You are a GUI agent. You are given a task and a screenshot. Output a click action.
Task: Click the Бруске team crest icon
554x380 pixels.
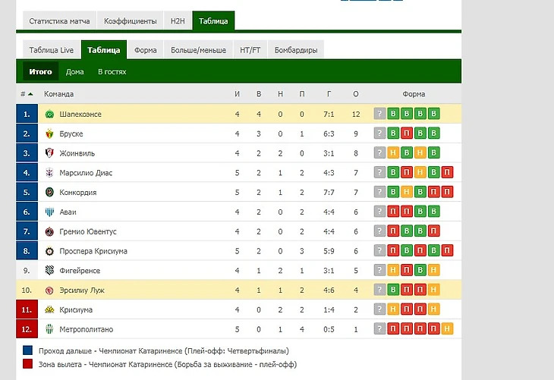49,133
